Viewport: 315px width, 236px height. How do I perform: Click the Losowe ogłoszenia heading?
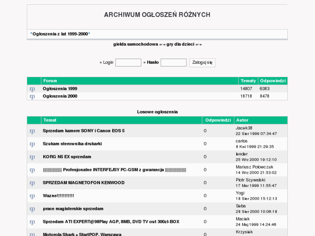point(157,112)
